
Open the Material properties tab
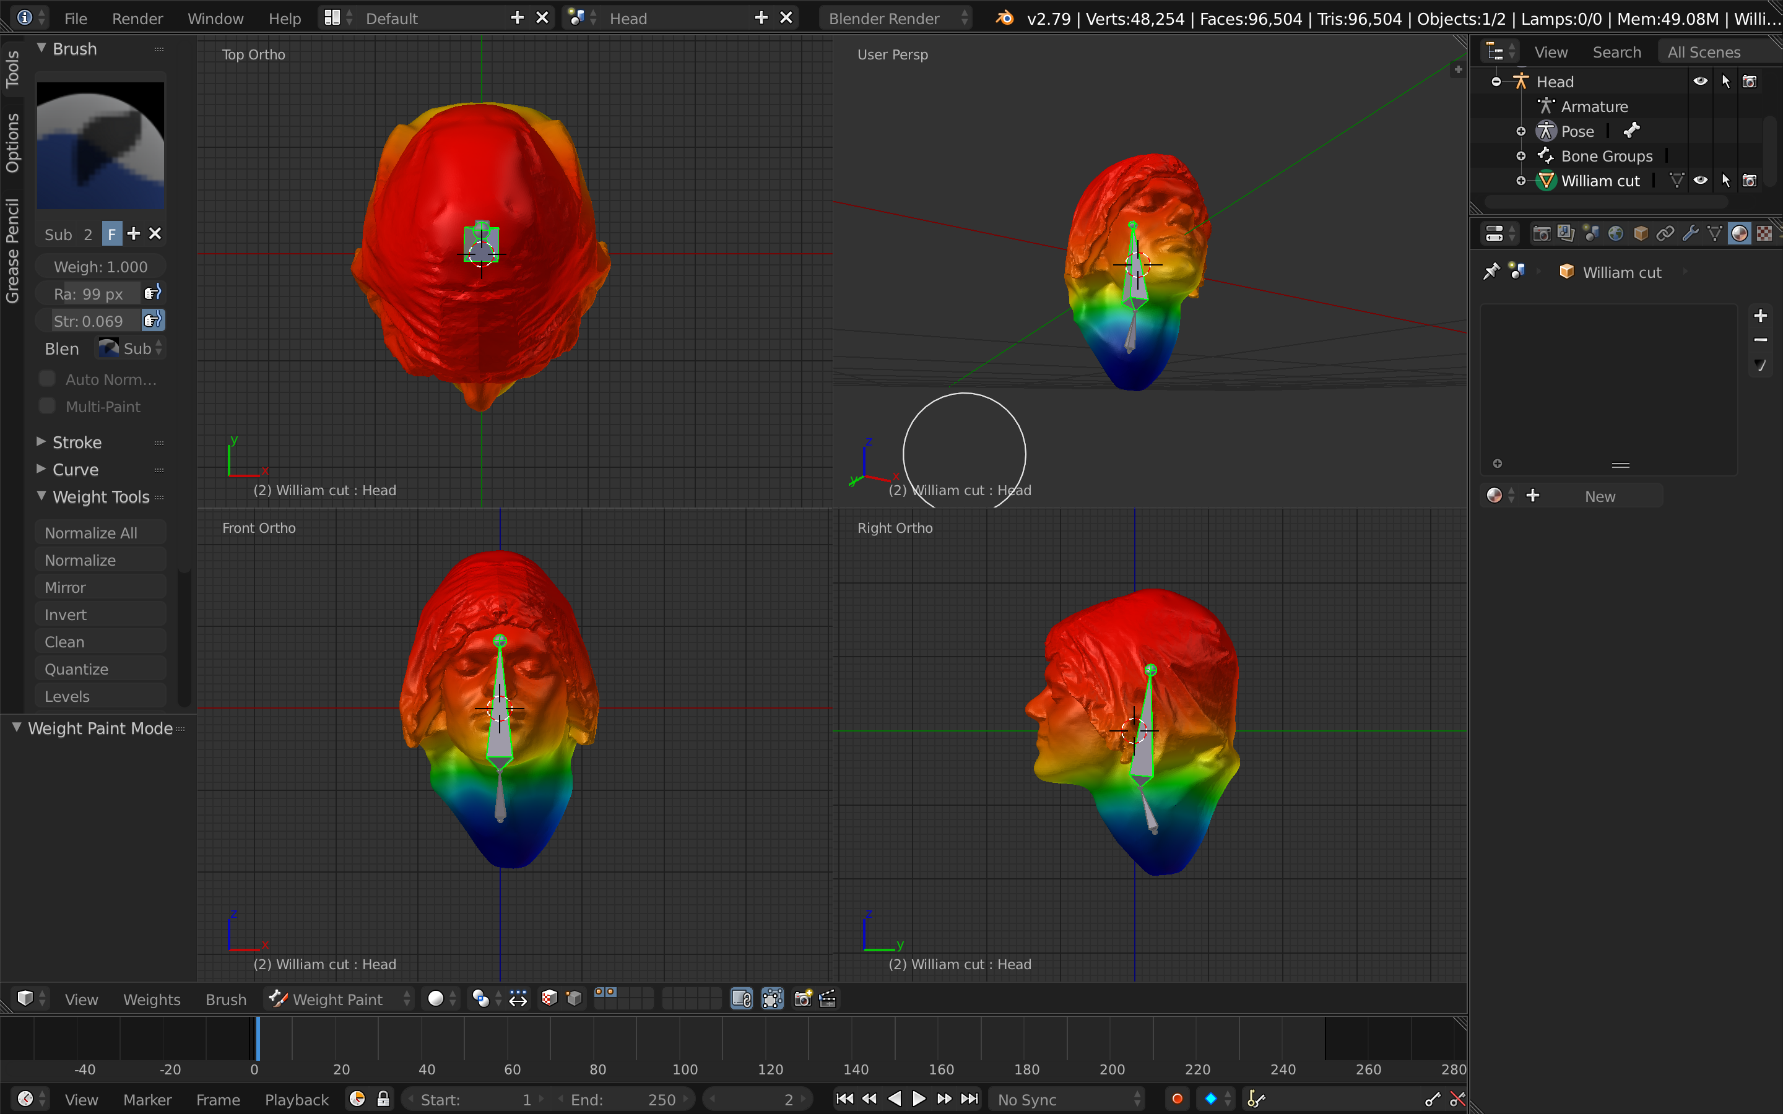pos(1740,233)
